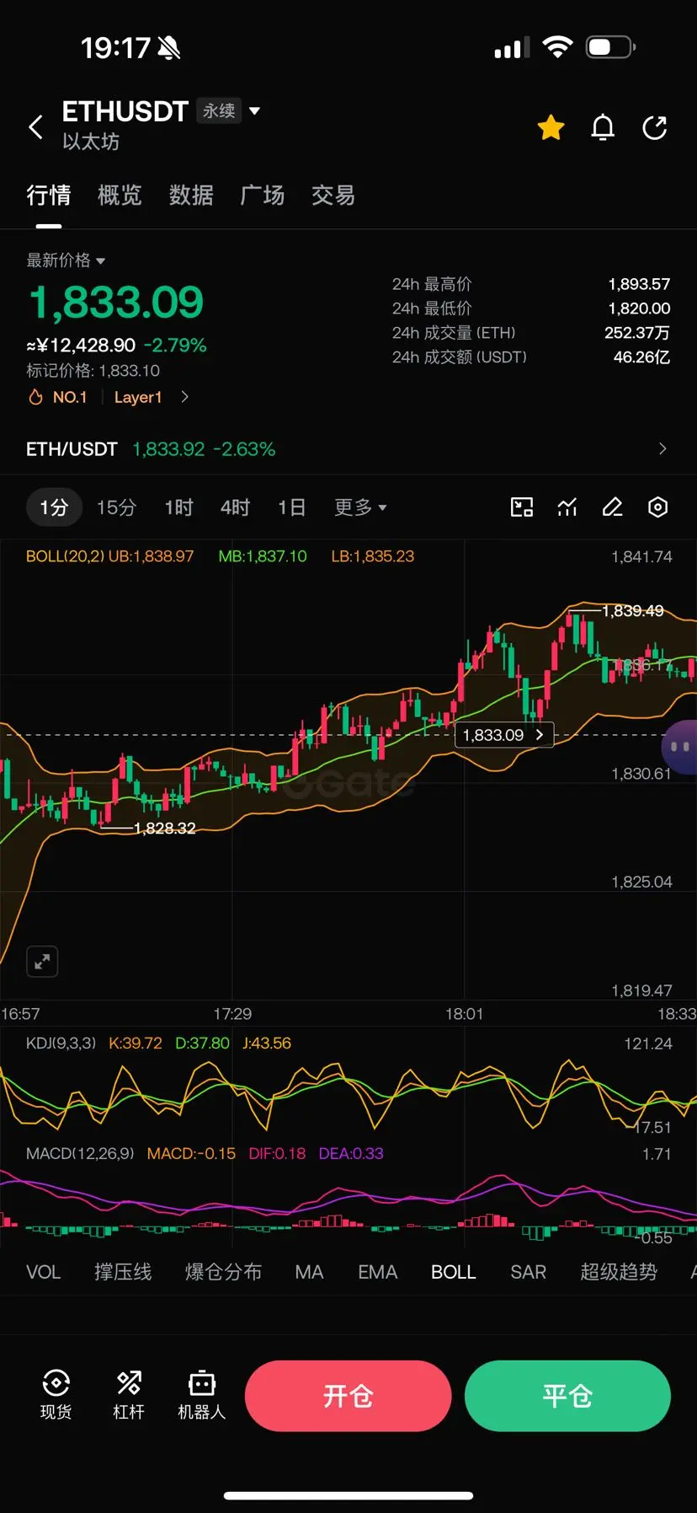Open the chart indicators icon
The height and width of the screenshot is (1513, 697).
567,507
